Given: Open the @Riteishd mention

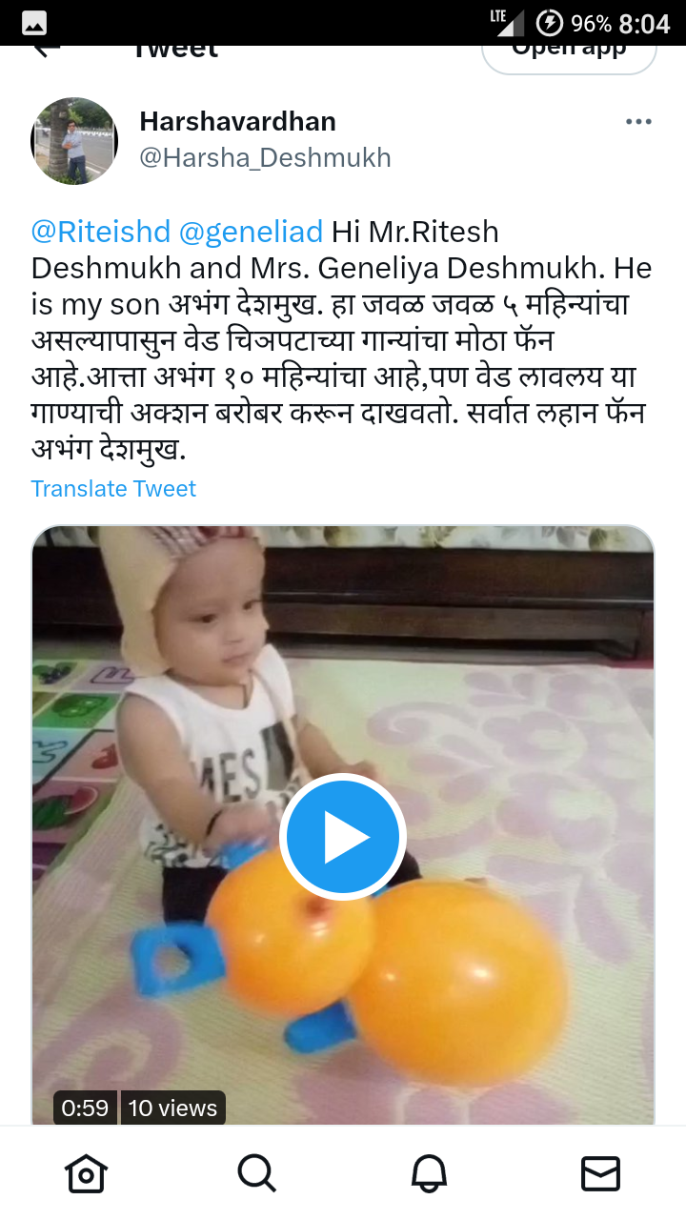Looking at the screenshot, I should pyautogui.click(x=101, y=232).
